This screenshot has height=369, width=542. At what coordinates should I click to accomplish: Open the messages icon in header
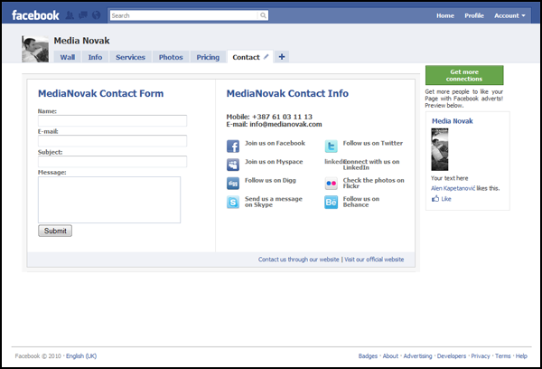tap(83, 15)
